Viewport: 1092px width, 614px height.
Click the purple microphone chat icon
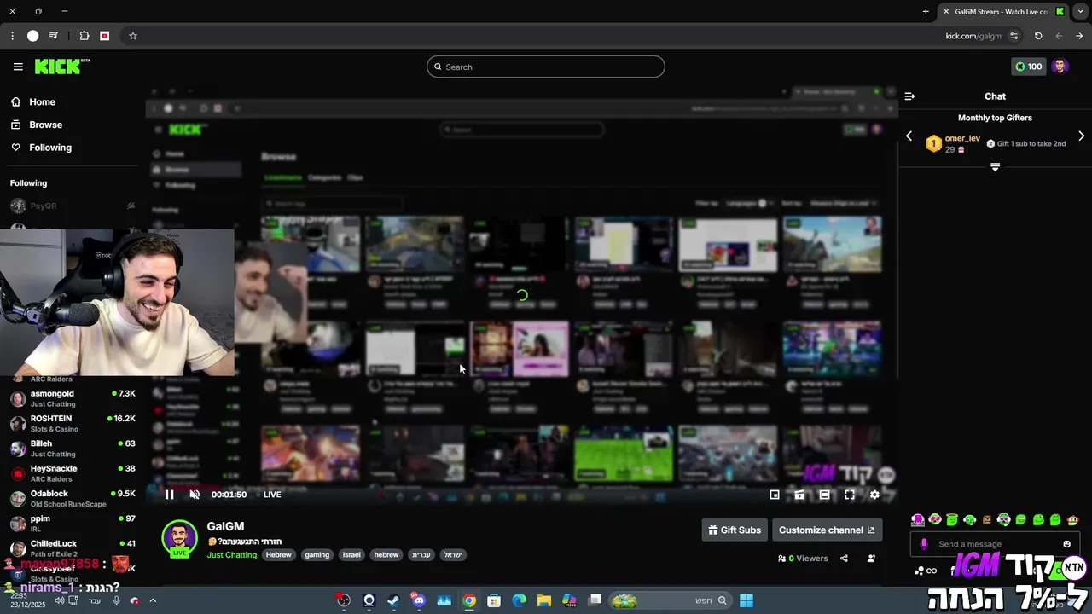point(924,544)
